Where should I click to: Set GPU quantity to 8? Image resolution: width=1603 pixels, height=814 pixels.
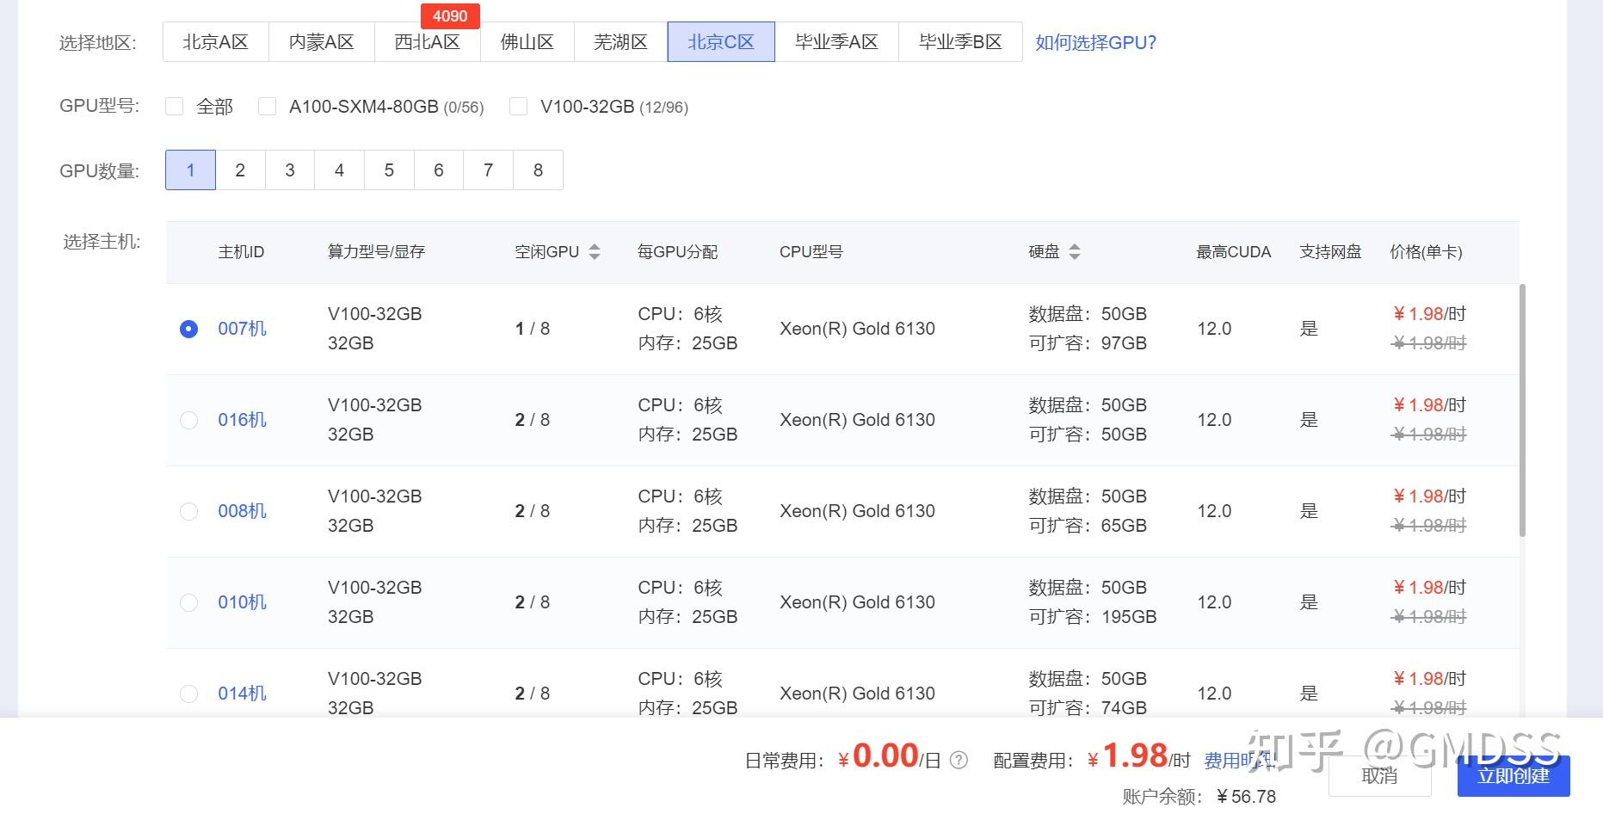point(538,170)
